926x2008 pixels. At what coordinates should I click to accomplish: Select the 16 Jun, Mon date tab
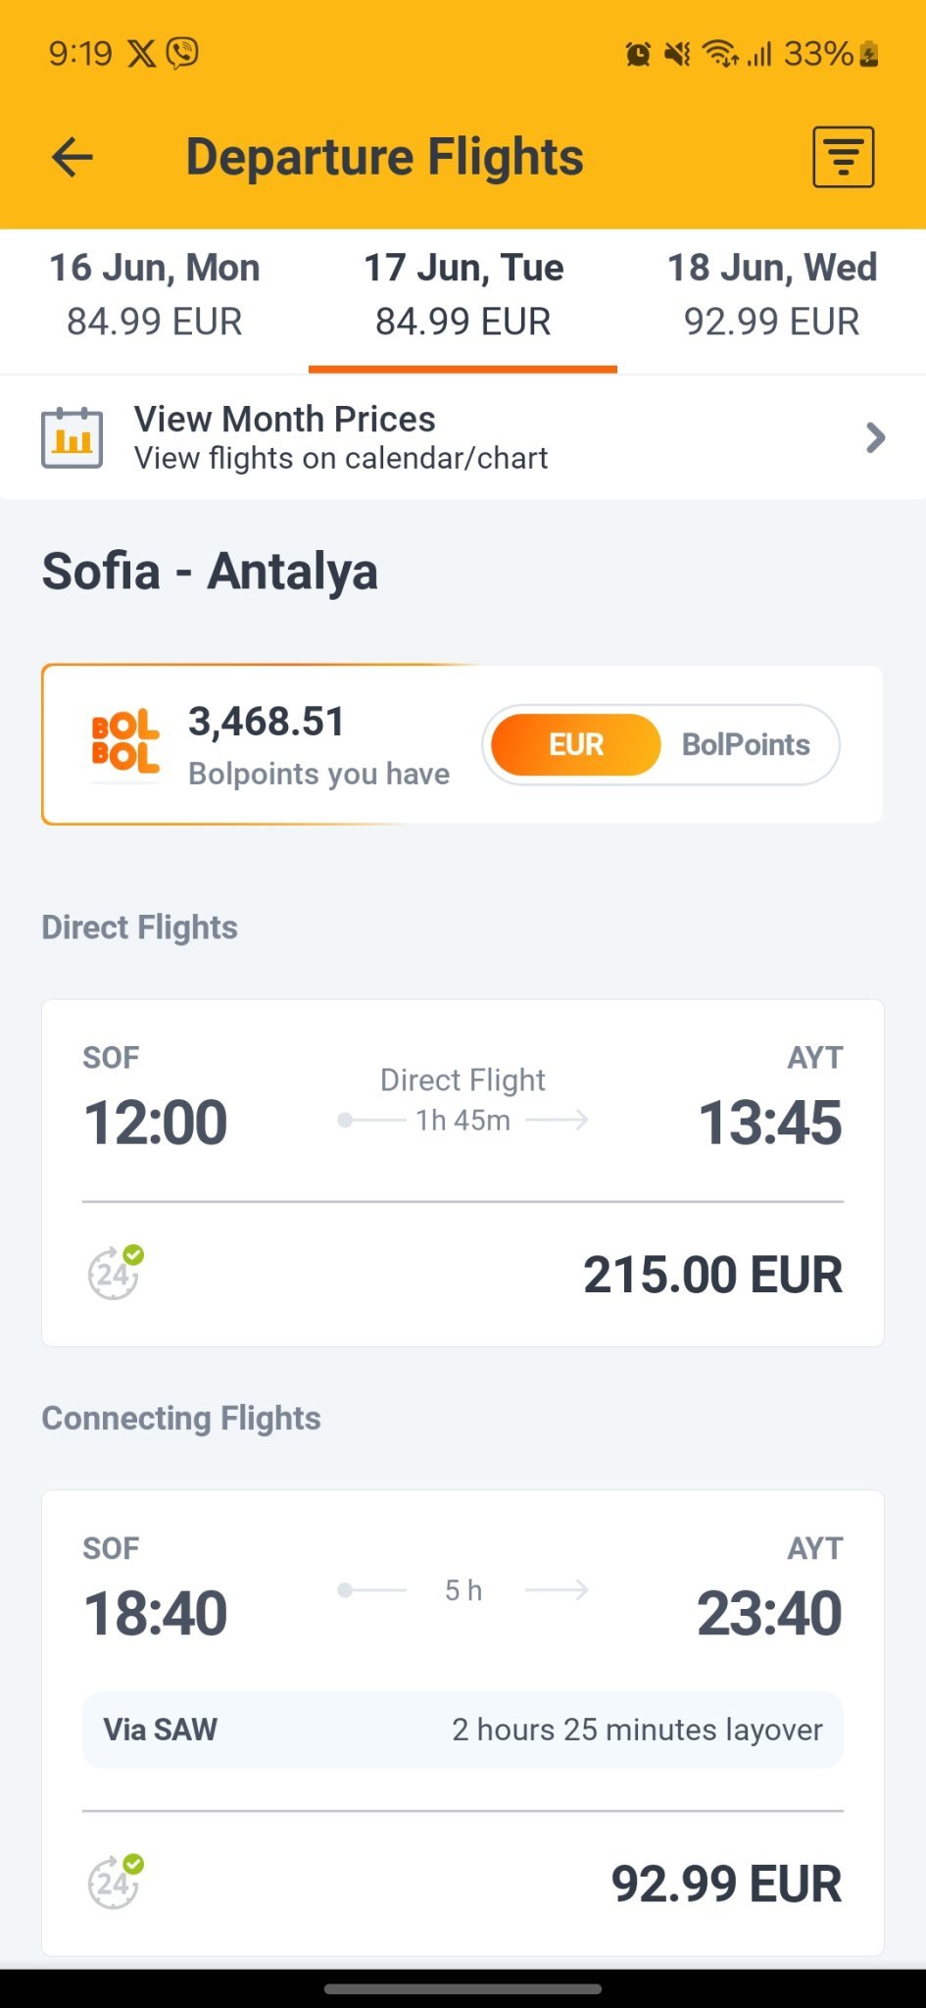(155, 294)
